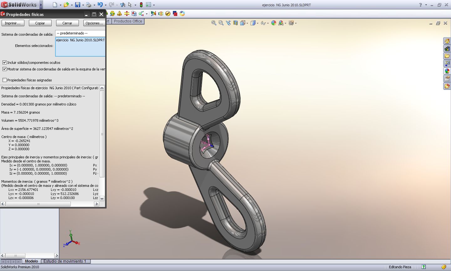Switch to the Modelo tab

coord(31,261)
